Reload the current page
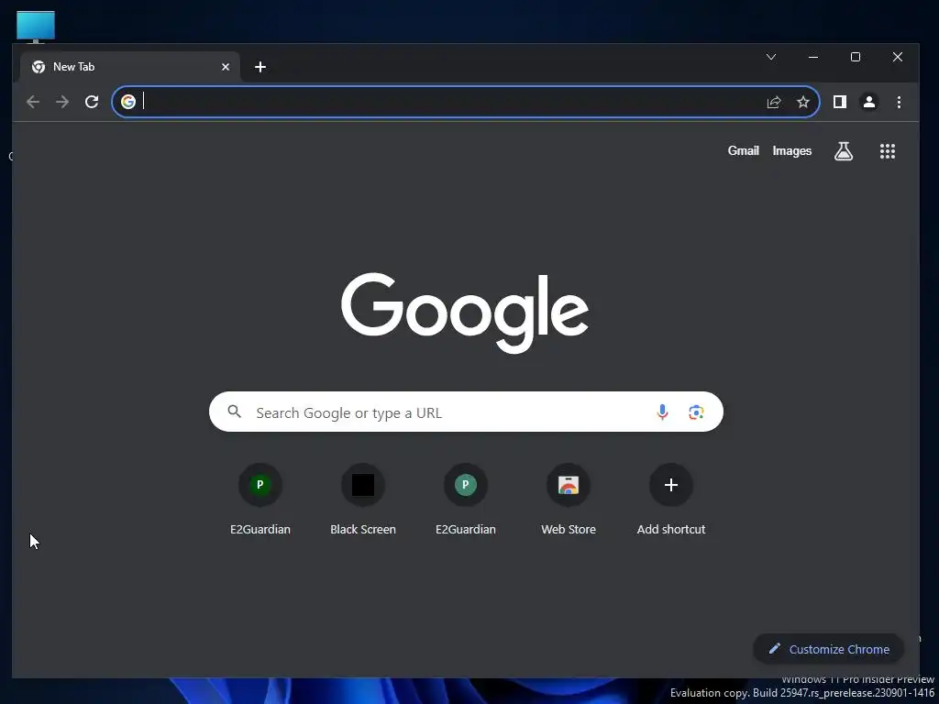Image resolution: width=939 pixels, height=704 pixels. point(92,102)
